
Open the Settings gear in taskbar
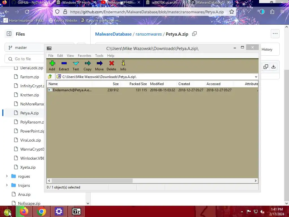pos(59,211)
